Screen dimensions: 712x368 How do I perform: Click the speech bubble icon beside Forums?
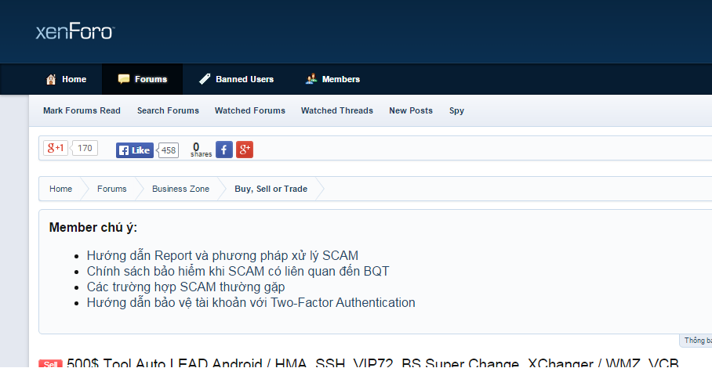click(x=124, y=79)
